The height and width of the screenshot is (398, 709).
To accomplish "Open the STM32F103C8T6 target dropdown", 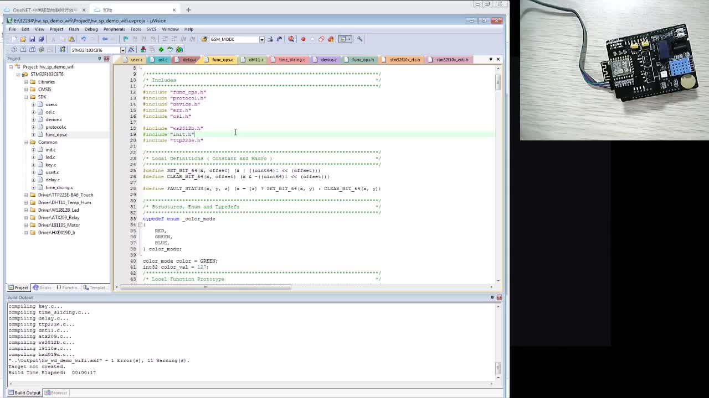I will click(122, 50).
